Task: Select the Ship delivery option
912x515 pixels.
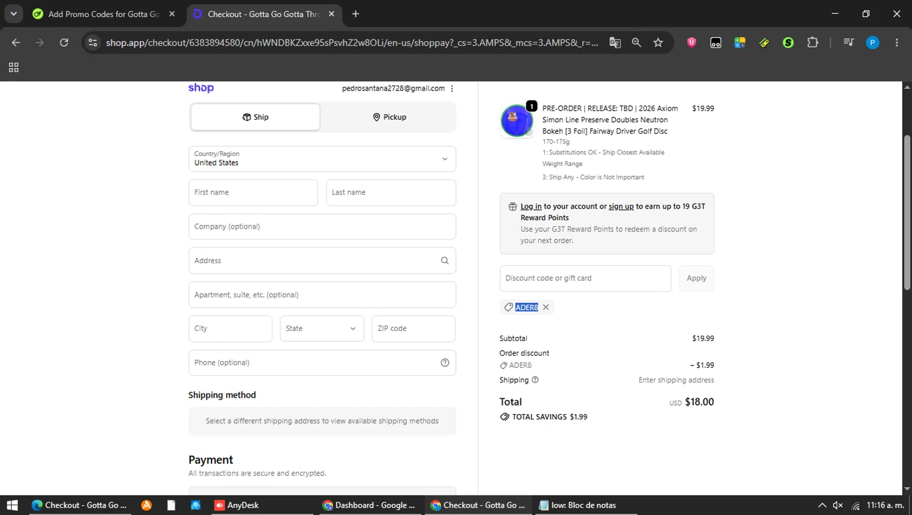Action: click(255, 117)
